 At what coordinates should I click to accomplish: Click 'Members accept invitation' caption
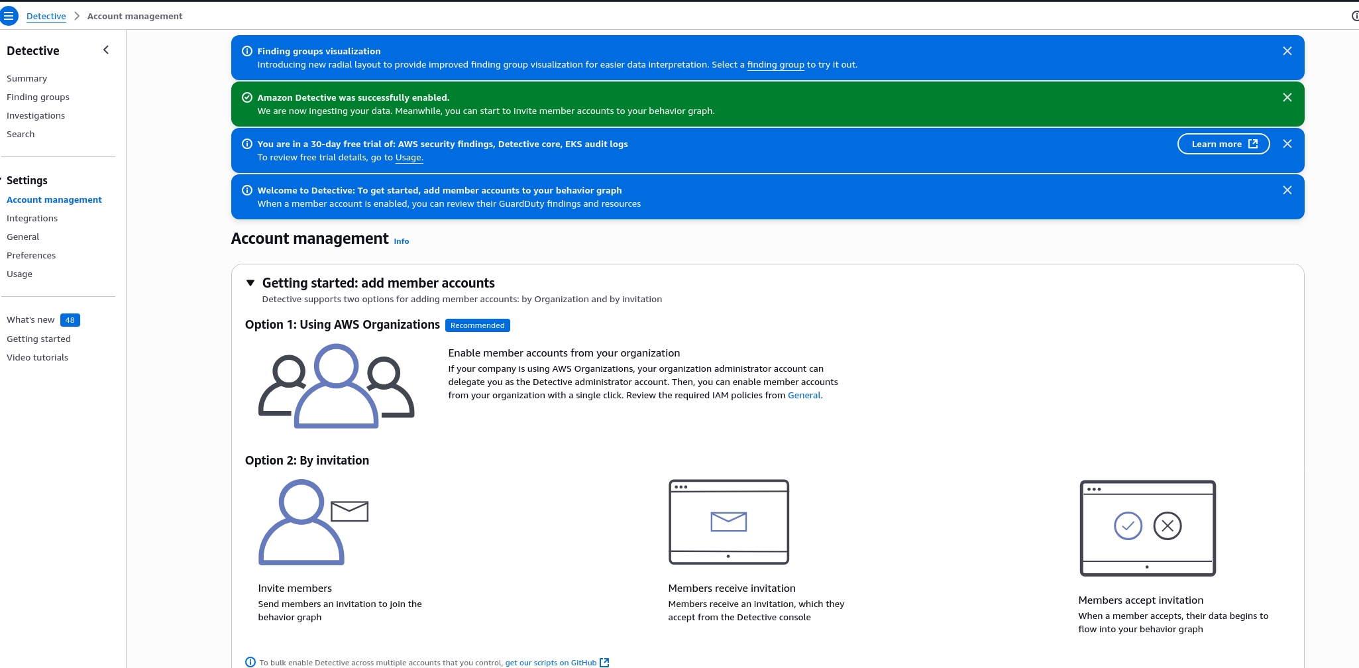(1140, 600)
